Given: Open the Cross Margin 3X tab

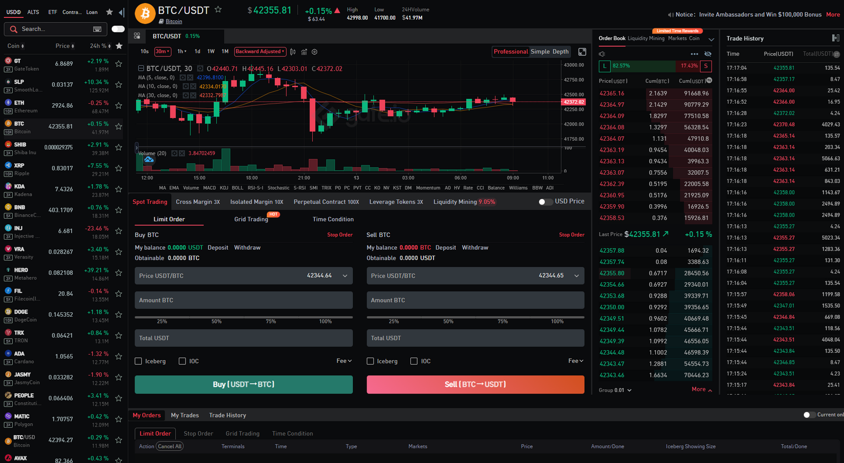Looking at the screenshot, I should click(198, 202).
